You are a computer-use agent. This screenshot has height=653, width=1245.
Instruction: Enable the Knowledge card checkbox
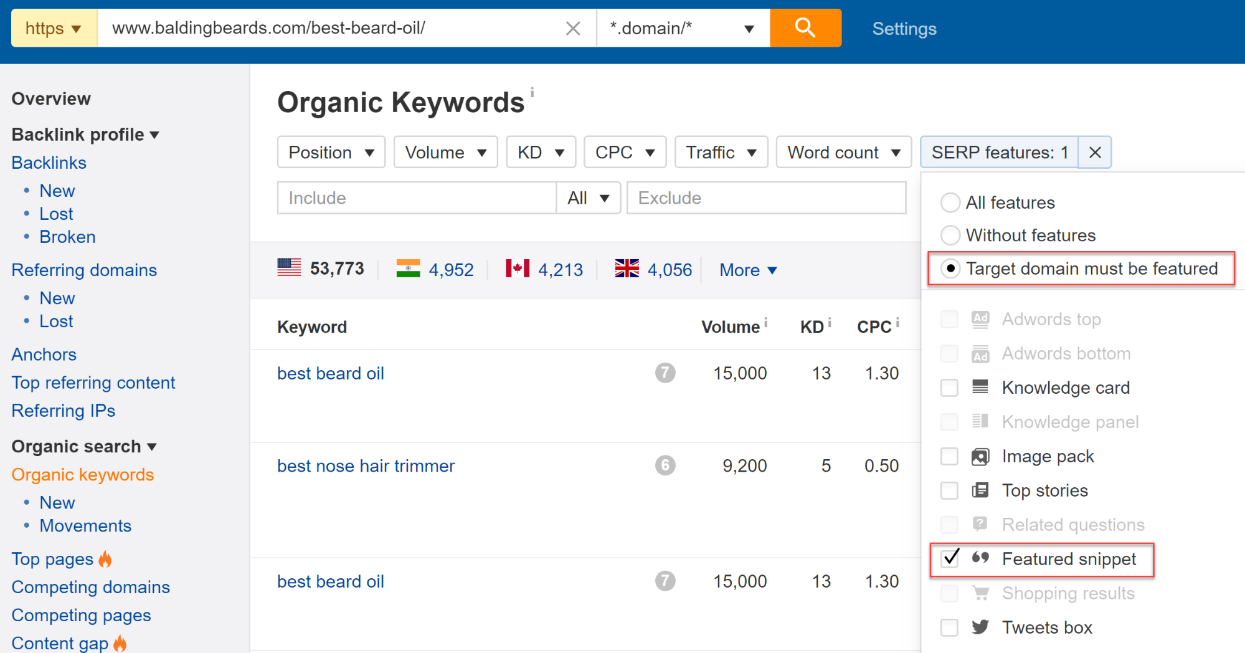click(949, 388)
